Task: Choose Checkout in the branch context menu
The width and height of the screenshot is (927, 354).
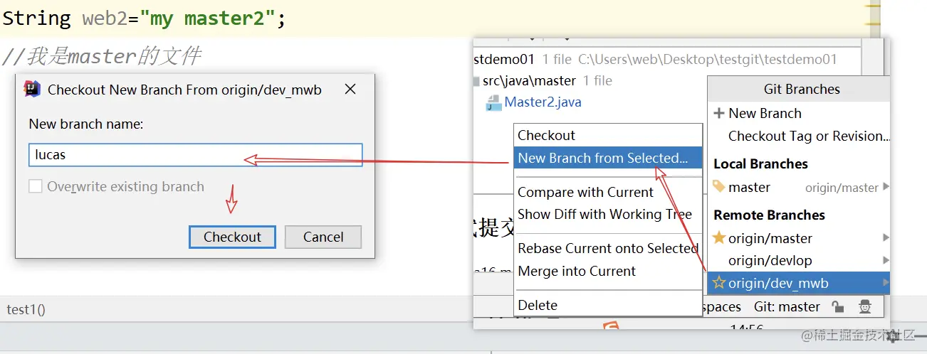Action: (x=608, y=135)
